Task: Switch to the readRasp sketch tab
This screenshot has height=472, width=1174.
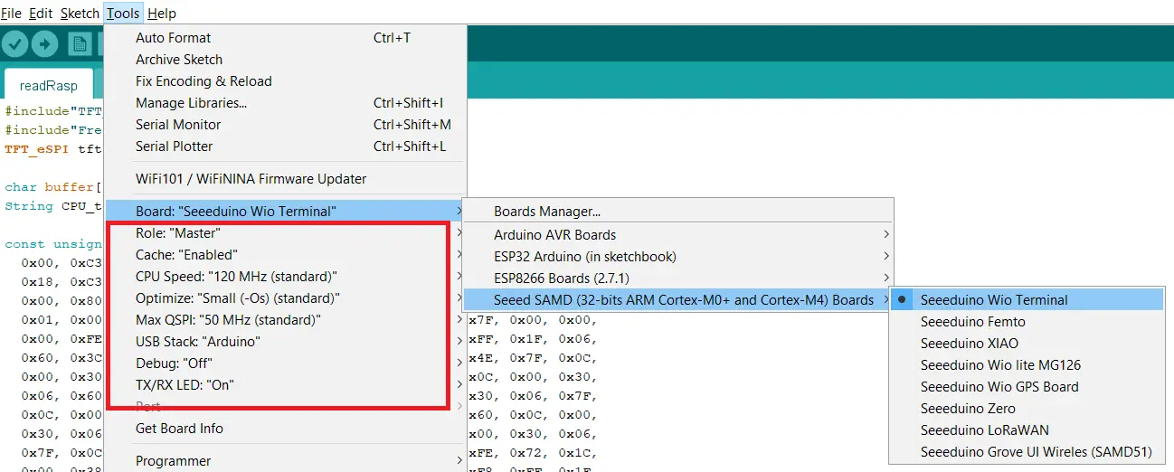Action: coord(49,86)
